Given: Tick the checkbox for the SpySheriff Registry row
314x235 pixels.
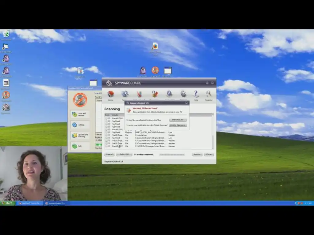Looking at the screenshot, I should point(106,132).
